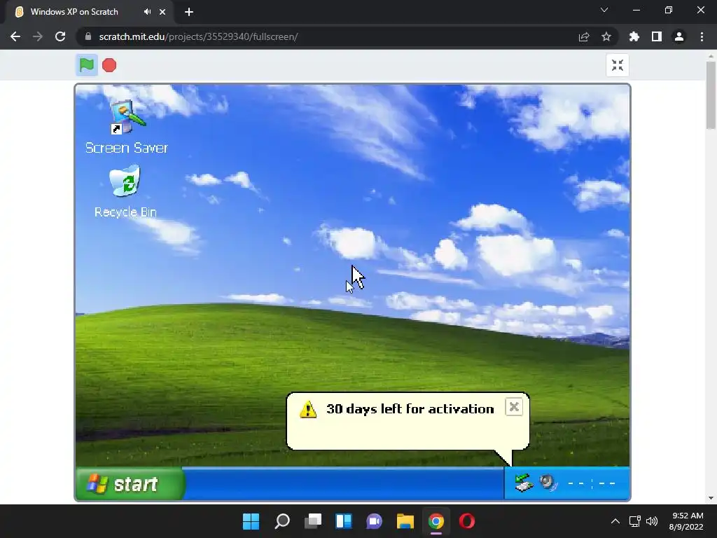The image size is (717, 538).
Task: Stop the project with red stop button
Action: tap(109, 65)
